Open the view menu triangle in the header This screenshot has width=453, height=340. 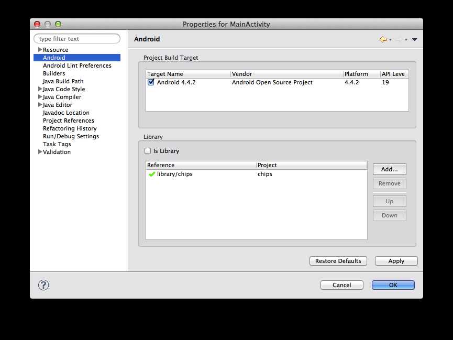tap(415, 40)
